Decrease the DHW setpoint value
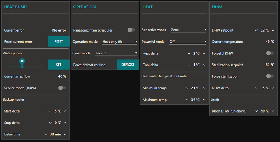280x142 pixels. 257,30
